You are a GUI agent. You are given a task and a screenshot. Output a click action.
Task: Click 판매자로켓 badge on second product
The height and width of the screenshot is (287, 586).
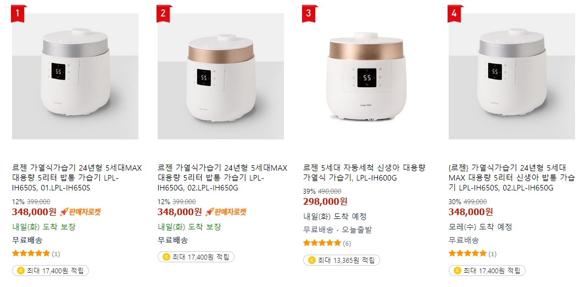coord(226,212)
